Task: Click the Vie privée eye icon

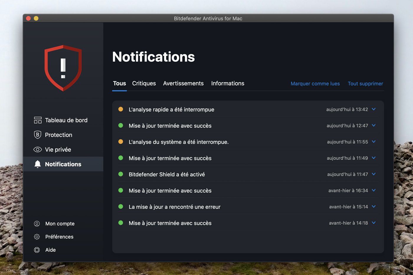Action: pyautogui.click(x=37, y=150)
